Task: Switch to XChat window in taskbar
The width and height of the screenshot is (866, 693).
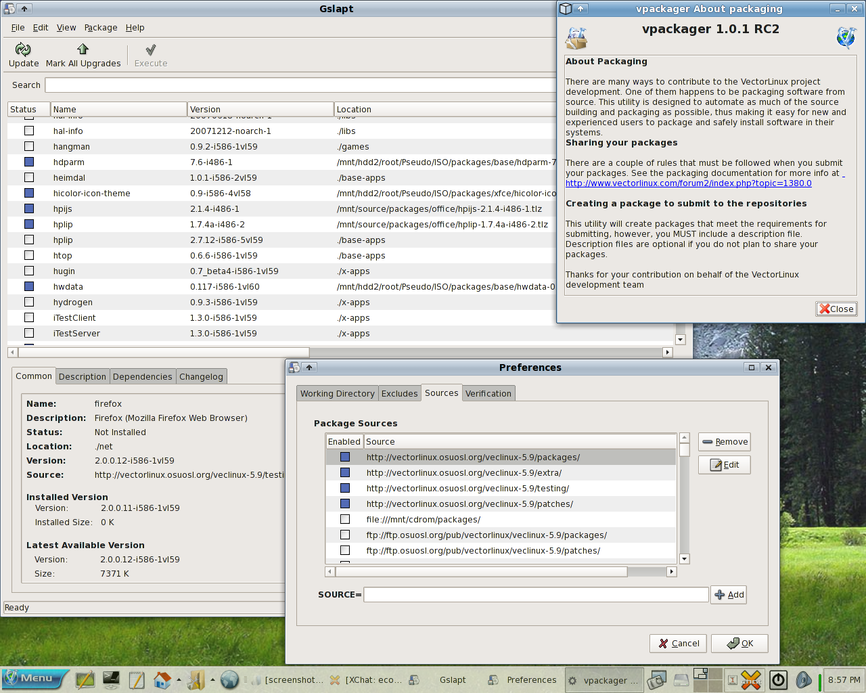Action: (365, 680)
